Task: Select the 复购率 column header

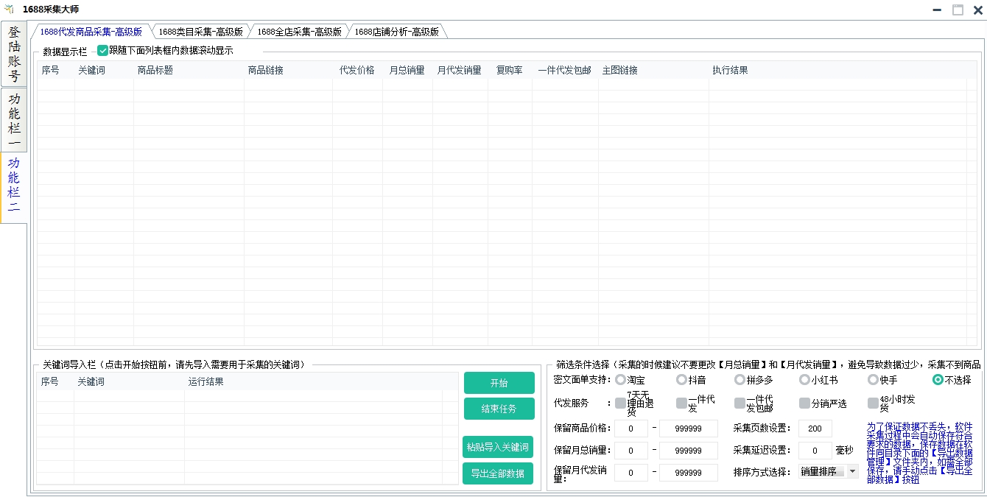Action: [x=510, y=70]
